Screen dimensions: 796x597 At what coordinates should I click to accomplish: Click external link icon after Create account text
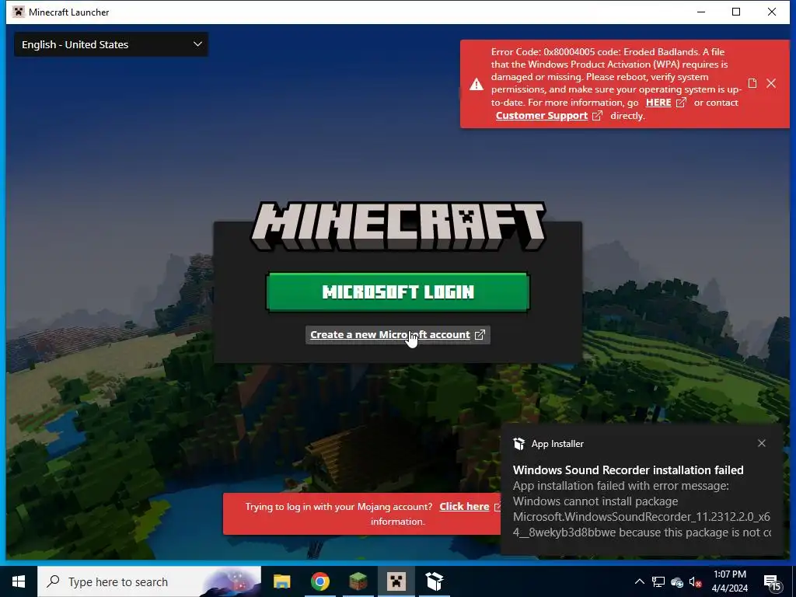[480, 335]
